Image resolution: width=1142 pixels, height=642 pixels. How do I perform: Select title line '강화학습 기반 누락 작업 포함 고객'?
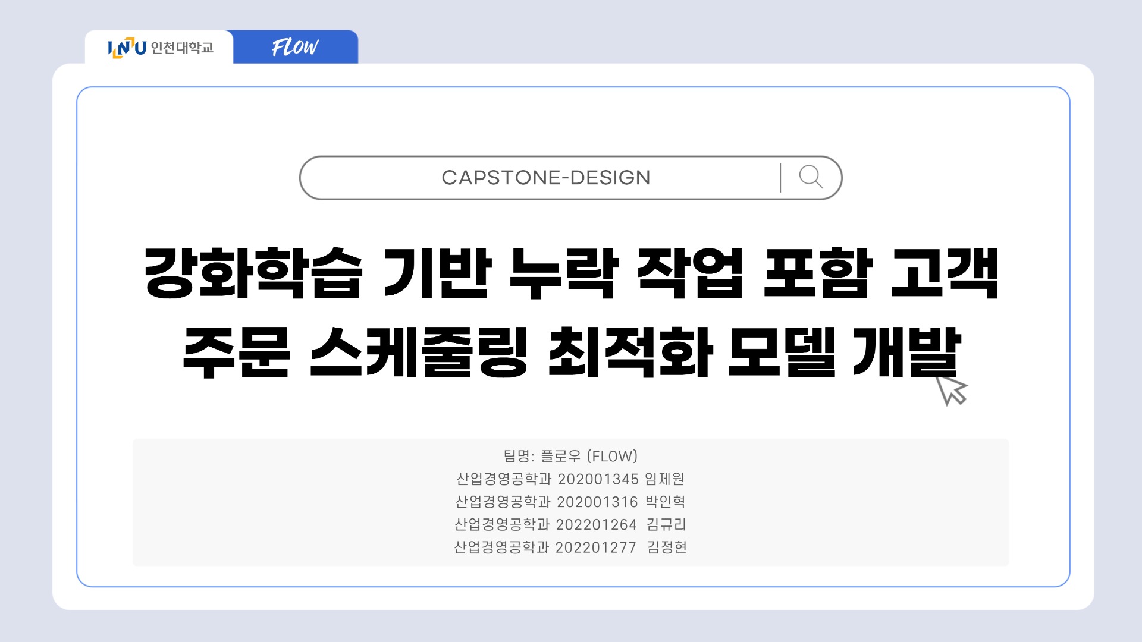pyautogui.click(x=571, y=273)
